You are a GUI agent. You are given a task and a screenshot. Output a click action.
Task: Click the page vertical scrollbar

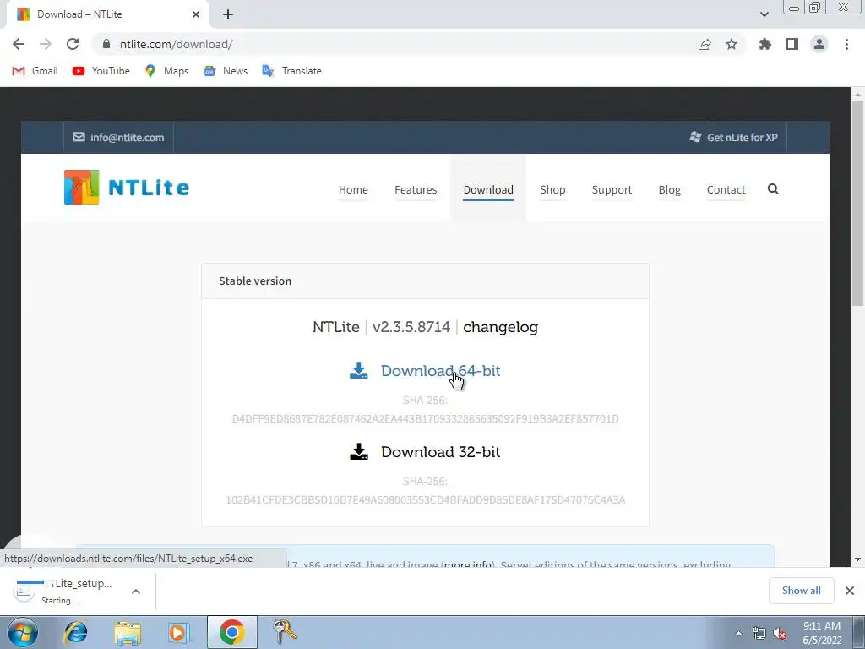tap(857, 203)
